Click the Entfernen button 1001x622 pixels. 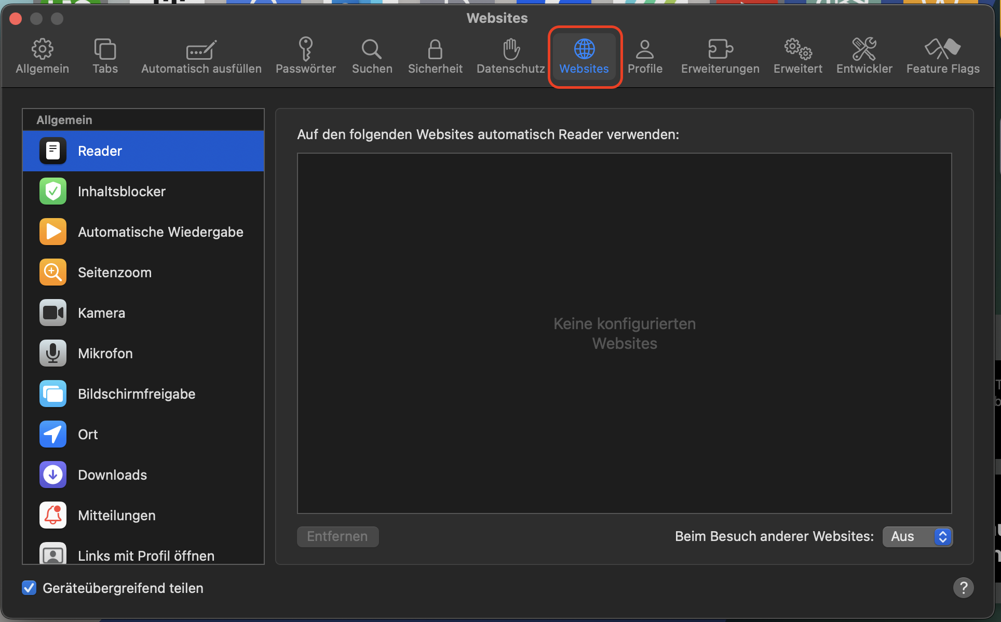337,536
